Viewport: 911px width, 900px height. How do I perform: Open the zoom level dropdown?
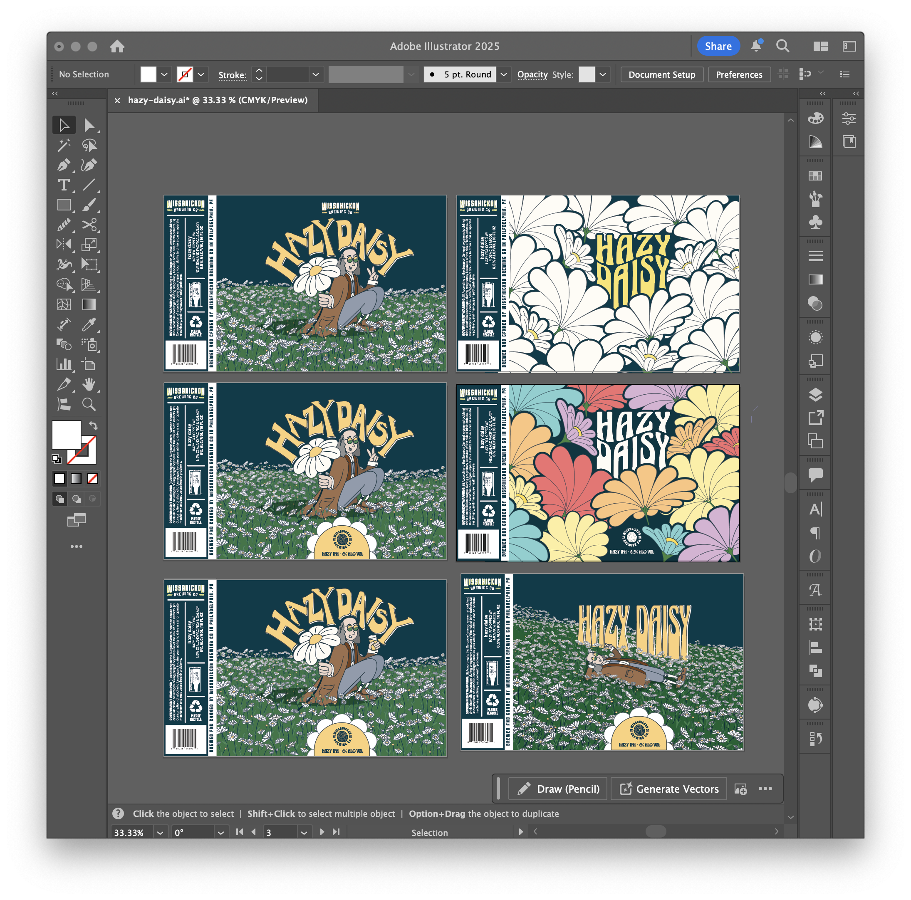tap(160, 833)
